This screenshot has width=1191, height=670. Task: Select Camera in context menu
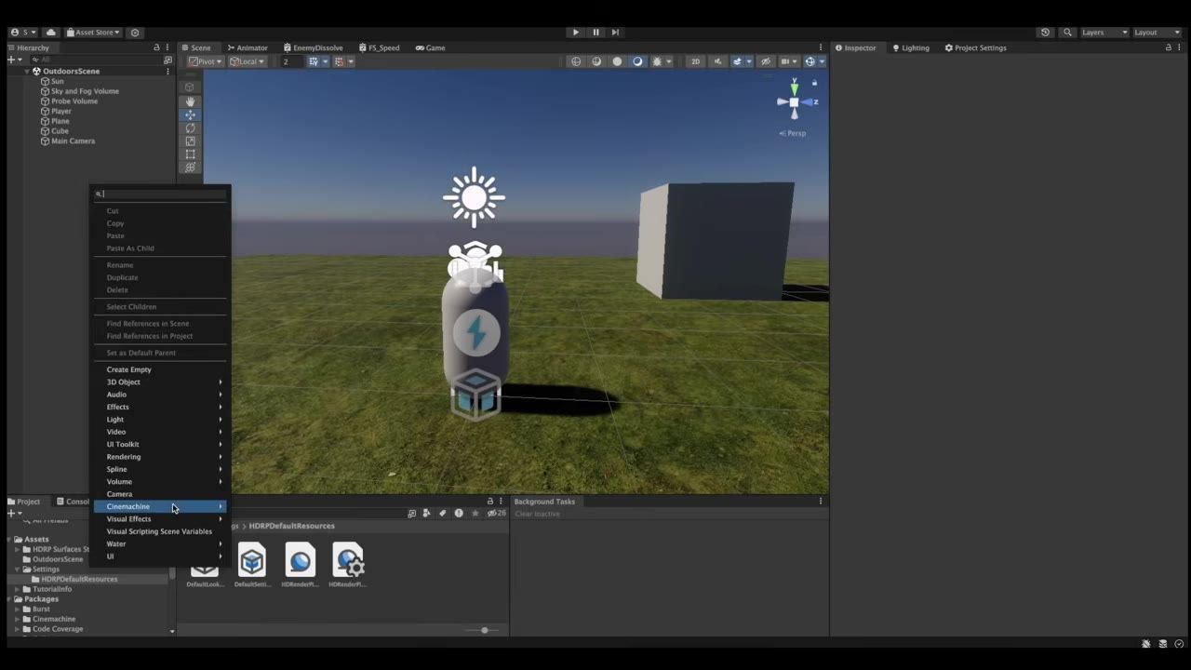(160, 494)
